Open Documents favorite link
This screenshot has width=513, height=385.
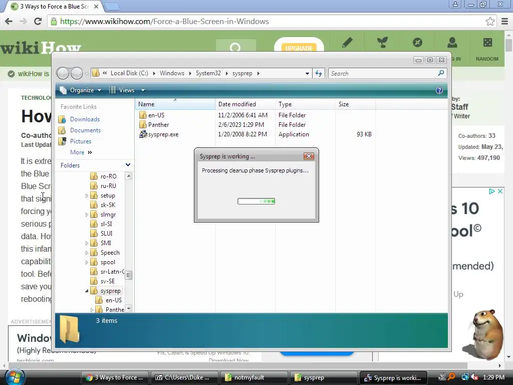80,130
